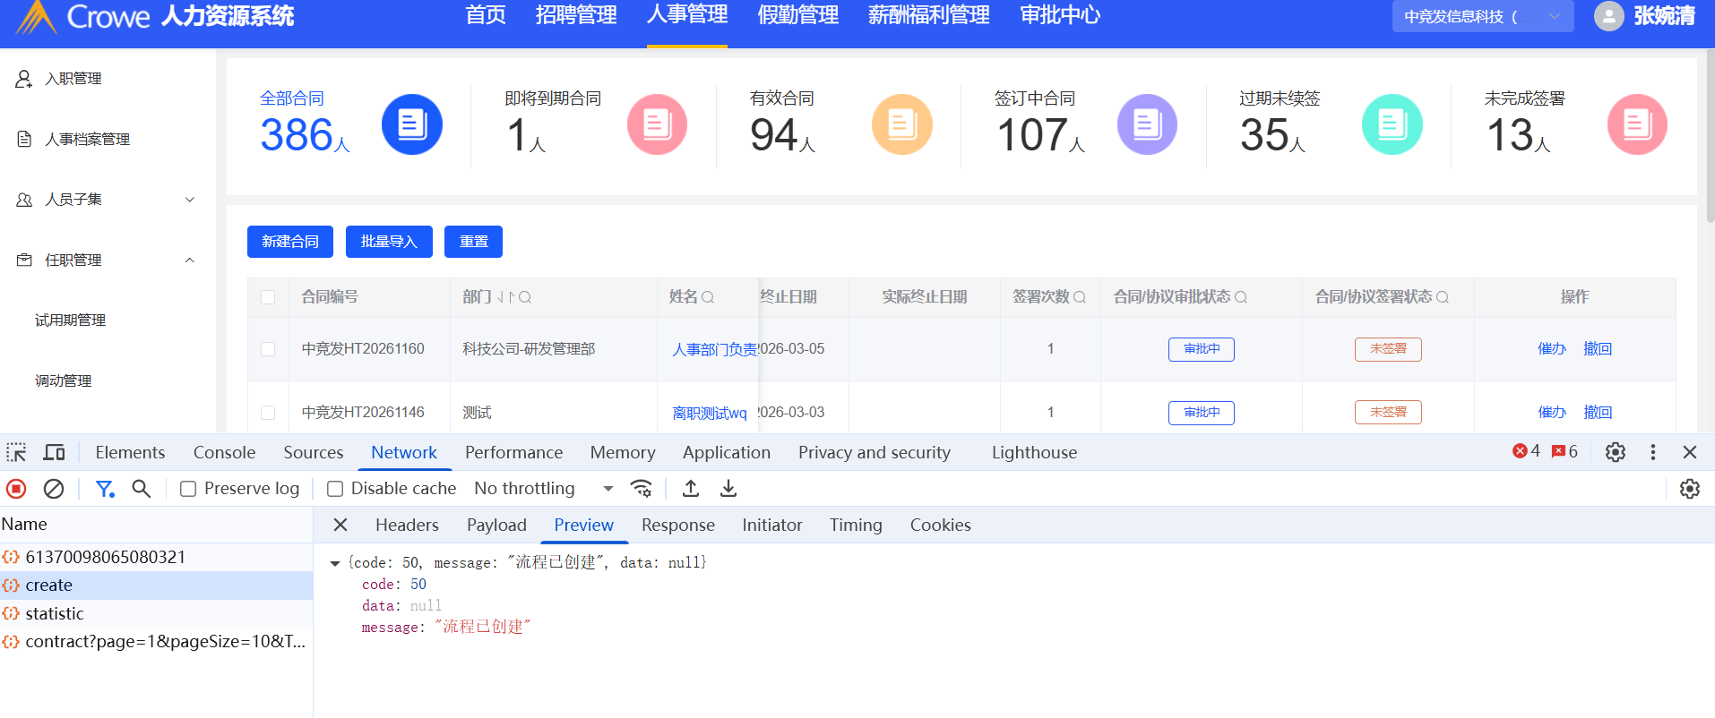Open the 薪酬福利管理 top menu

click(x=928, y=16)
